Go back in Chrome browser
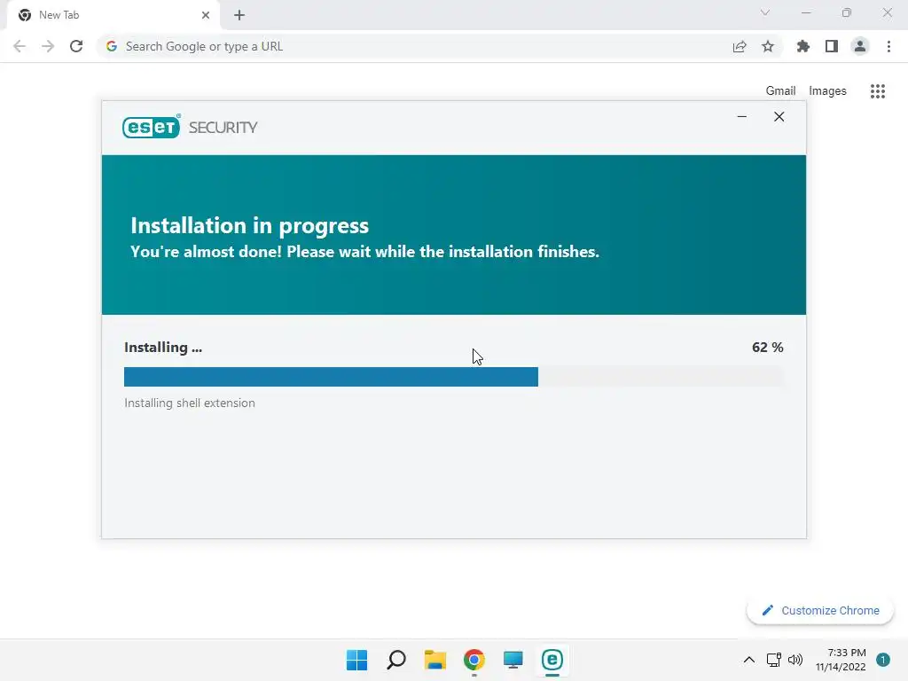The height and width of the screenshot is (681, 908). pos(20,46)
